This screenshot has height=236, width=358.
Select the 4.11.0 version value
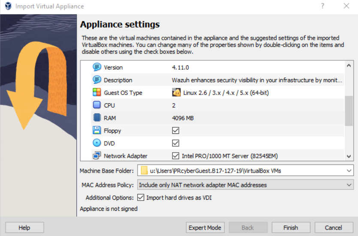coord(181,68)
